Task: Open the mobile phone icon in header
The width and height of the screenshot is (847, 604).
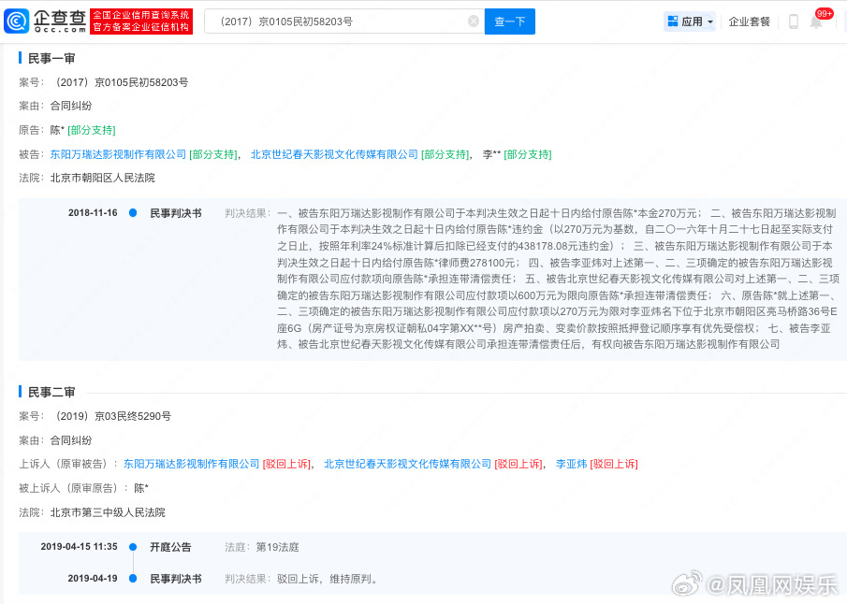Action: point(794,22)
